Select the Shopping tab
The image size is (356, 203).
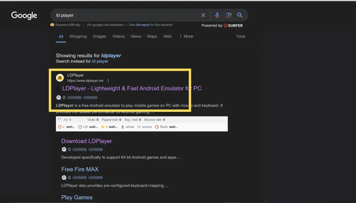click(x=78, y=36)
